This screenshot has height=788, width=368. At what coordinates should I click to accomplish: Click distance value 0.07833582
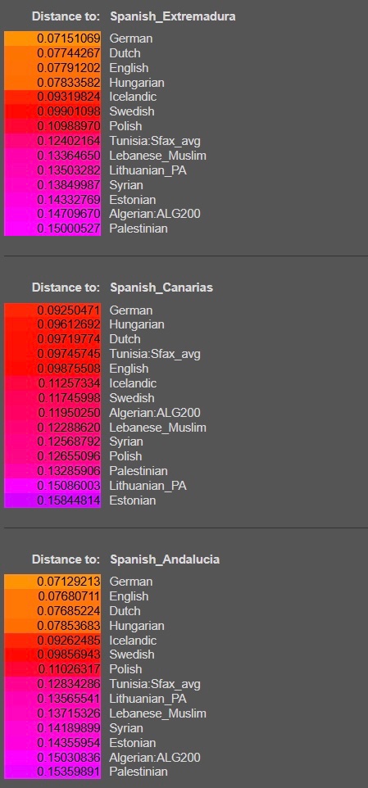pyautogui.click(x=69, y=83)
